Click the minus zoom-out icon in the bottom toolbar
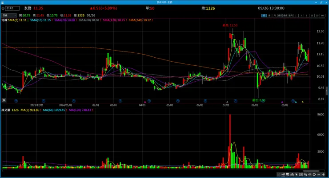The height and width of the screenshot is (178, 329). (x=319, y=174)
